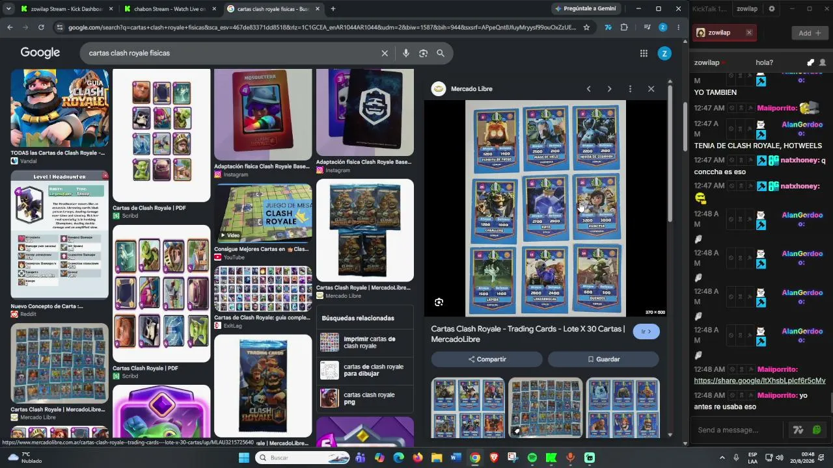Open the Windows Start menu

click(244, 458)
